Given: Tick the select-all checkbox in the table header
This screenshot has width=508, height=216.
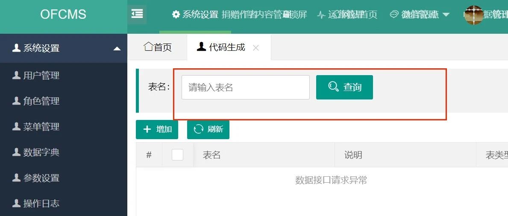Looking at the screenshot, I should pyautogui.click(x=178, y=155).
